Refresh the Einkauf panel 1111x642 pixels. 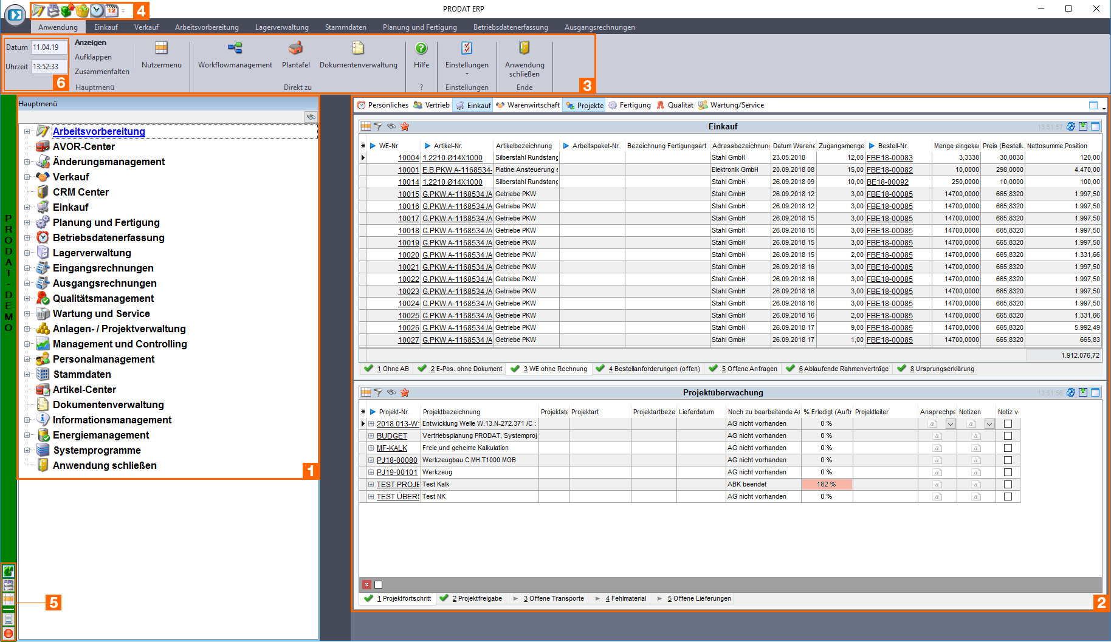(x=1071, y=126)
